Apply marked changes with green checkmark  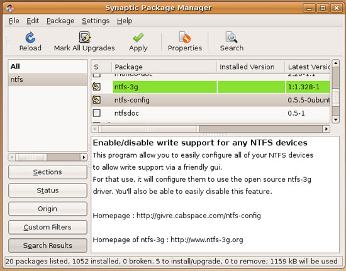(138, 38)
